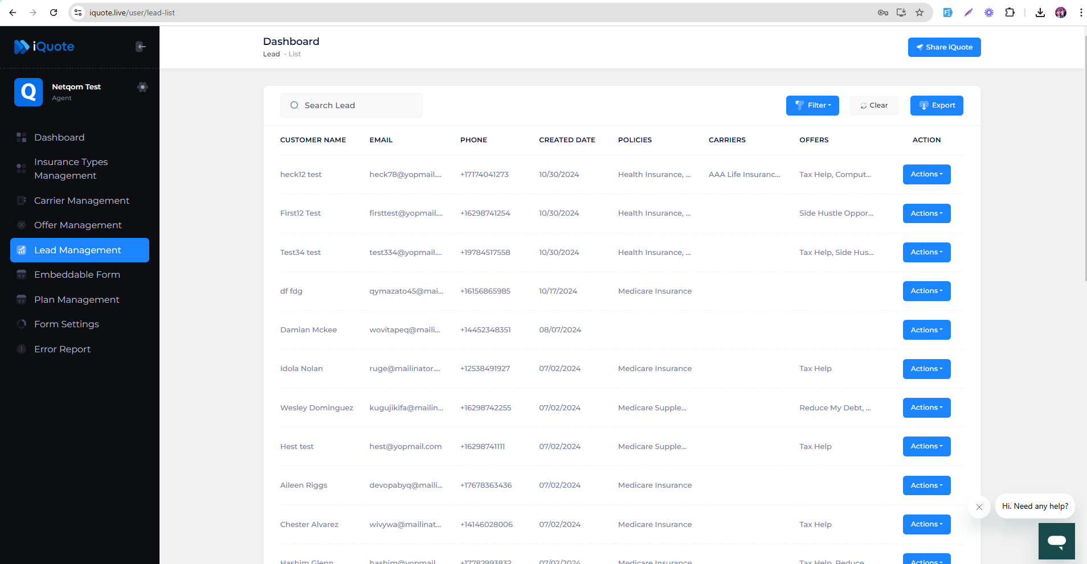Open the chat support widget icon
The width and height of the screenshot is (1087, 564).
click(x=1056, y=541)
